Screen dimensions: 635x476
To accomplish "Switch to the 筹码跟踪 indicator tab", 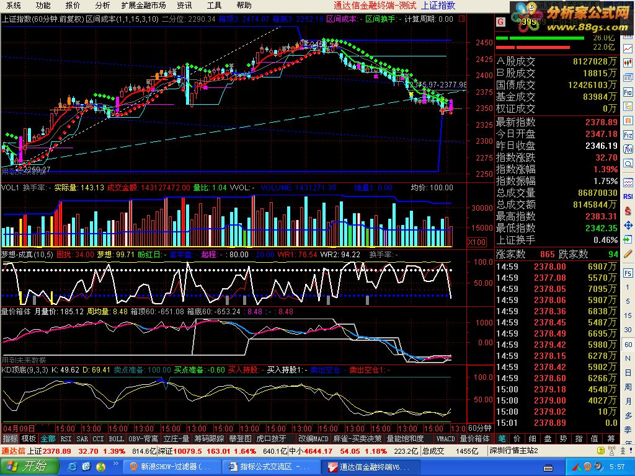I will click(x=210, y=439).
